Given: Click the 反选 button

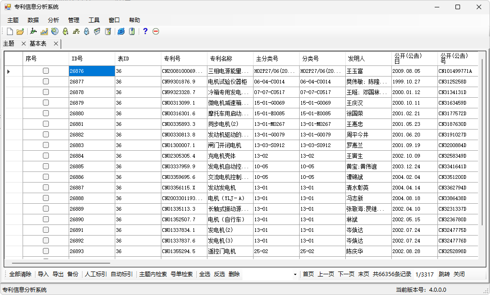Looking at the screenshot, I should pos(219,274).
